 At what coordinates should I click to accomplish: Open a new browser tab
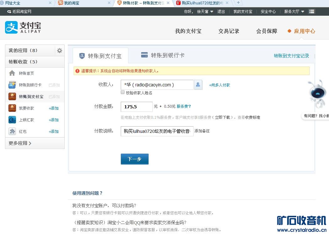click(238, 3)
